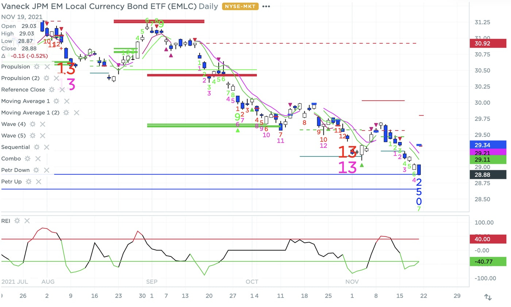Click the green -40.77 REI value label

[488, 261]
